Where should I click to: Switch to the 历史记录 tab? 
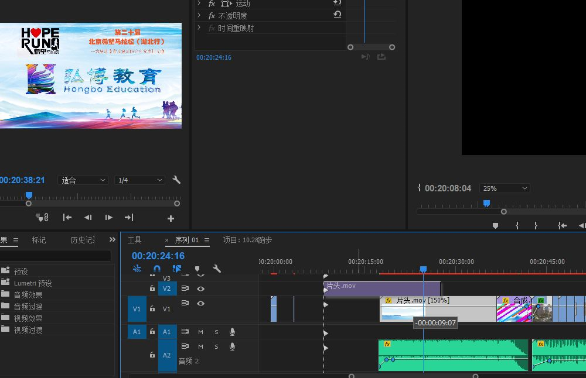coord(83,240)
